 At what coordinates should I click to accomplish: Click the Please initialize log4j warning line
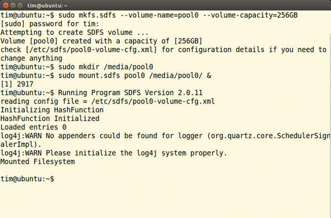coord(114,153)
